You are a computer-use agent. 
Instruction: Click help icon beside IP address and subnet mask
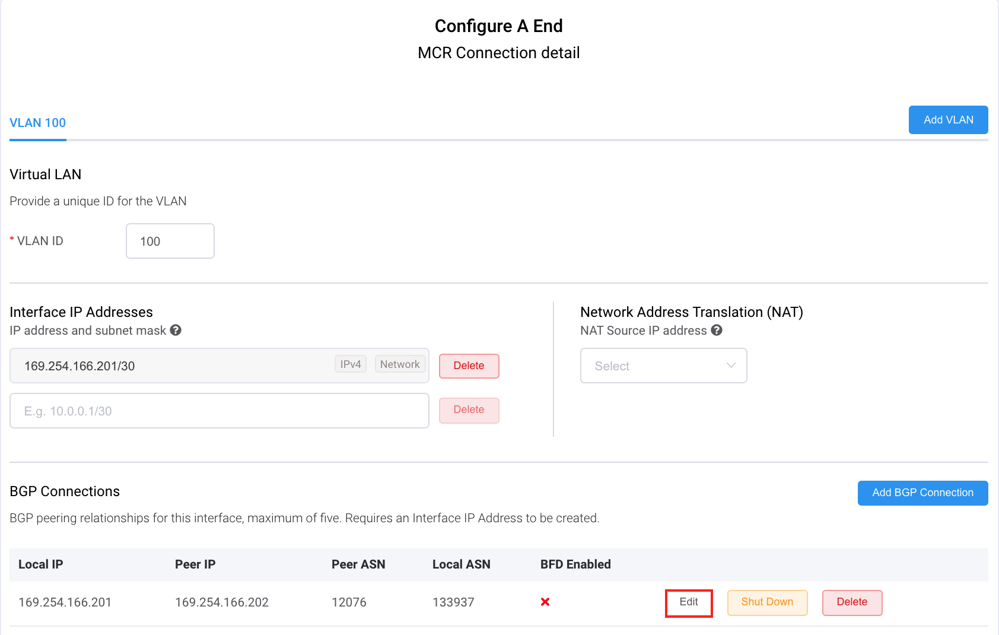pyautogui.click(x=176, y=330)
